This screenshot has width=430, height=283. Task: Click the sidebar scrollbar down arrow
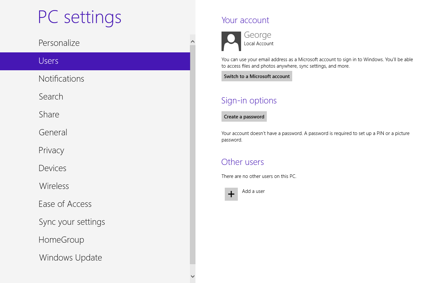193,276
